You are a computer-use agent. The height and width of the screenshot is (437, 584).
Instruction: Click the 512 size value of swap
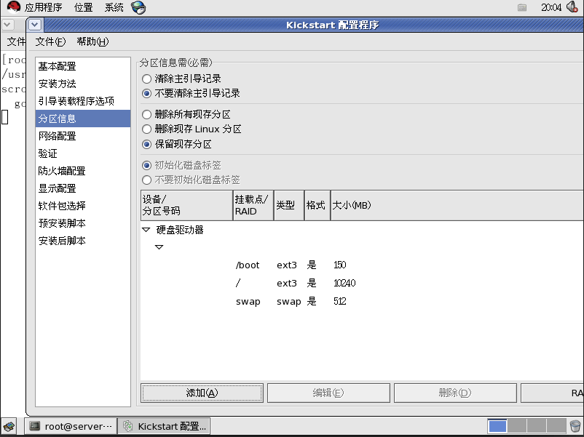tap(339, 302)
